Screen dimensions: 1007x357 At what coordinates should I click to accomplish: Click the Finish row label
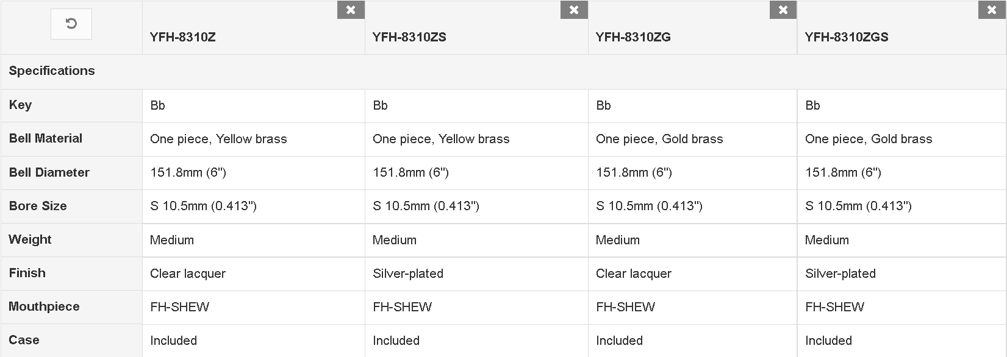click(x=27, y=273)
